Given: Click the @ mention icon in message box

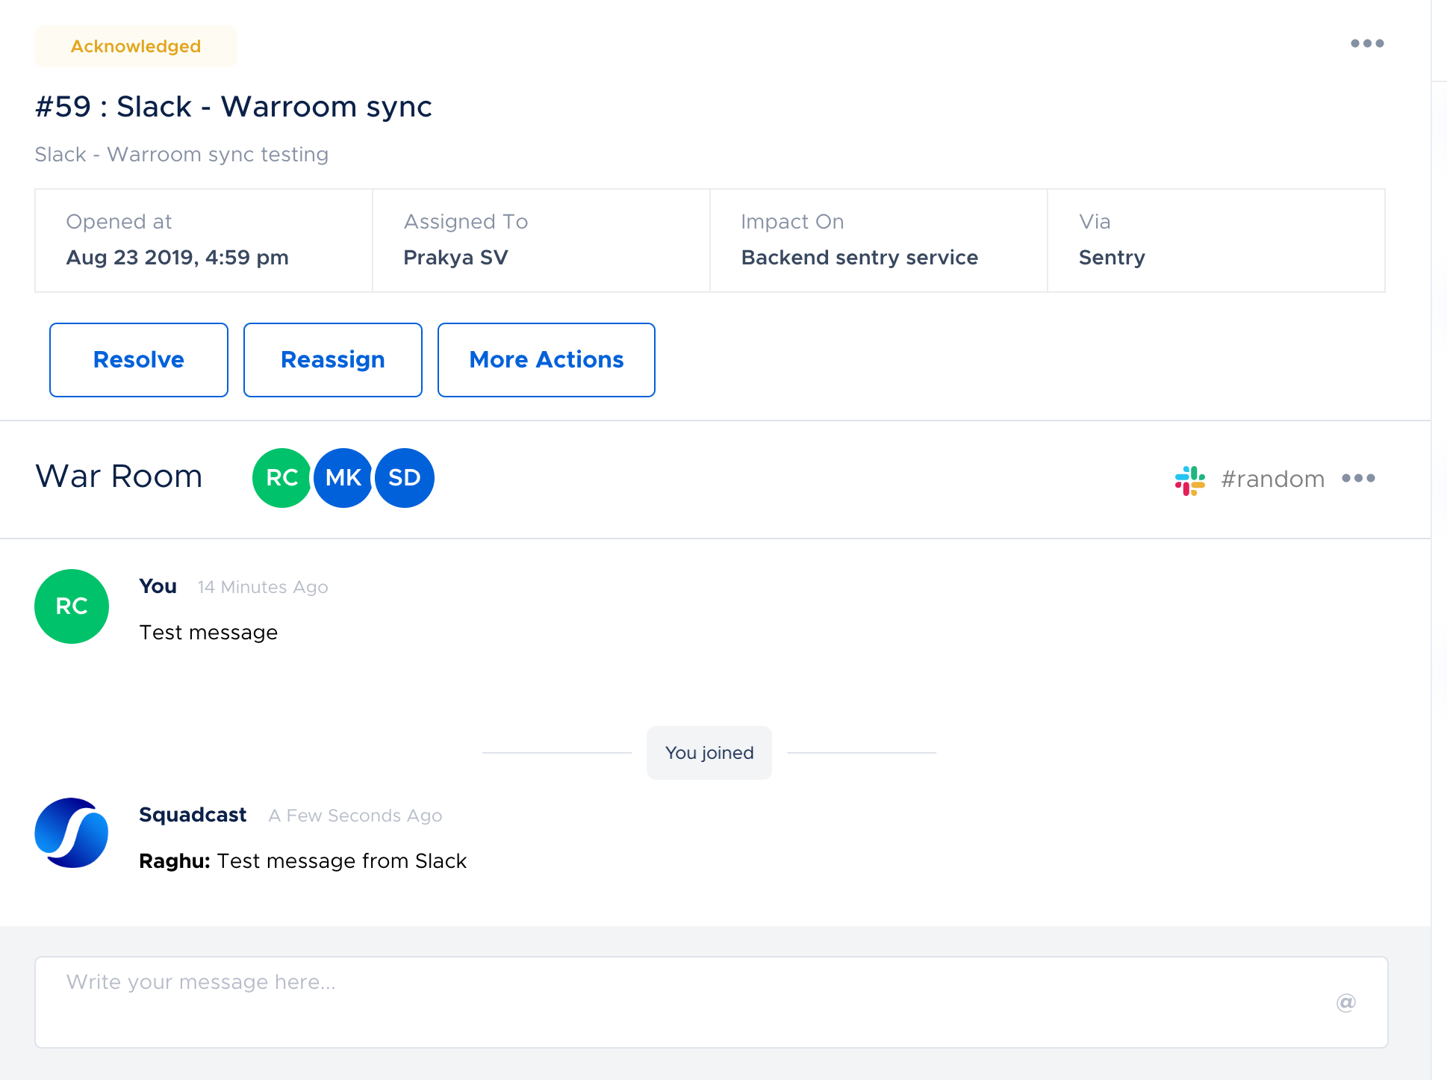Looking at the screenshot, I should pyautogui.click(x=1345, y=1002).
